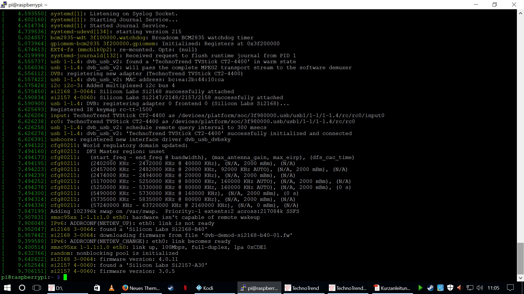Click 'EXT4-fs (mmcblk0p2): re-mounted' line
The height and width of the screenshot is (294, 524).
[124, 50]
